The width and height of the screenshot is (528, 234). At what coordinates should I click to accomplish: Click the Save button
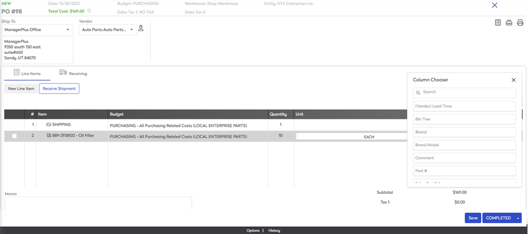(x=473, y=218)
